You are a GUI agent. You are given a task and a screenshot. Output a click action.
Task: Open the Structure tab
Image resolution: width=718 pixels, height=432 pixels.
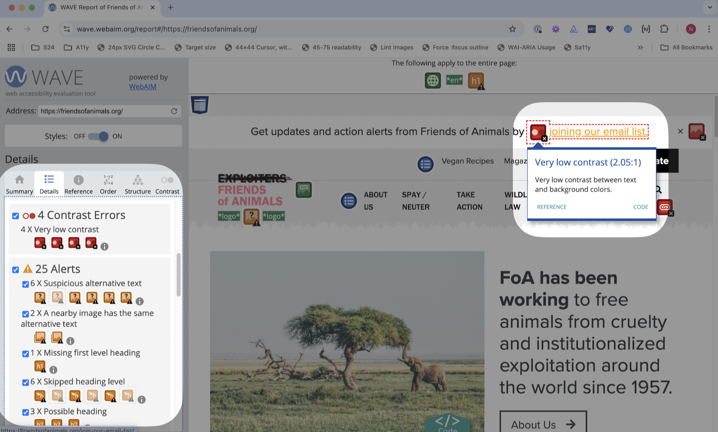pos(138,183)
